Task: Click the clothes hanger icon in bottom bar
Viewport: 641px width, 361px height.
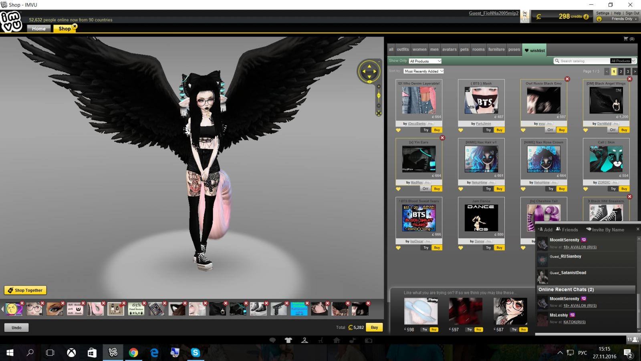Action: coord(304,340)
